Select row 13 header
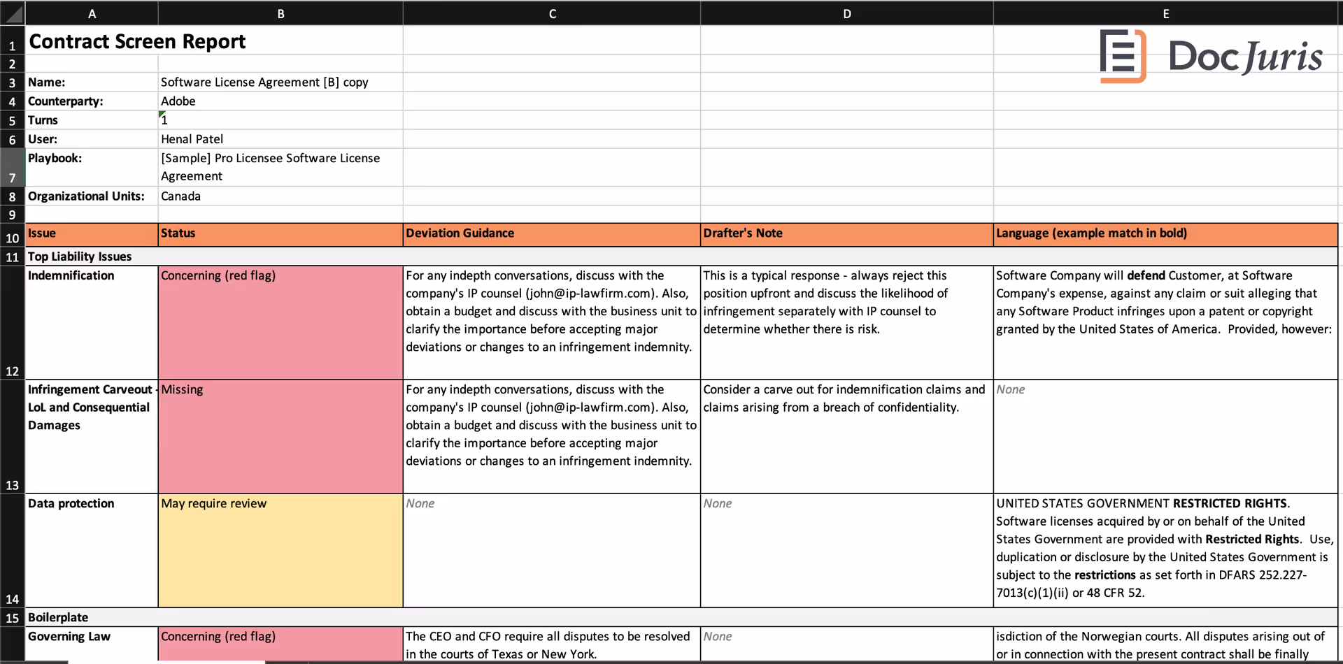The image size is (1343, 664). click(x=12, y=437)
